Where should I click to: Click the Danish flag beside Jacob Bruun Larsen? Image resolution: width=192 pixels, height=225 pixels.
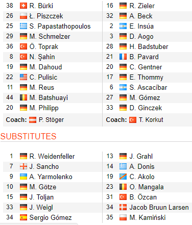123,207
